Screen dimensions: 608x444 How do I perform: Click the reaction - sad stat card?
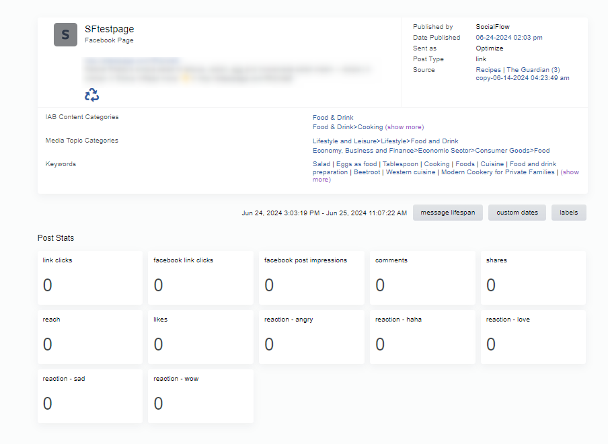pos(90,396)
